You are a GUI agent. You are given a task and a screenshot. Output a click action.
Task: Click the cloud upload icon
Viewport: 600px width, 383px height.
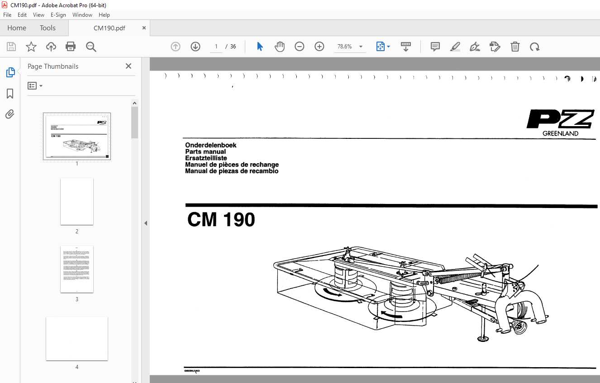tap(51, 47)
